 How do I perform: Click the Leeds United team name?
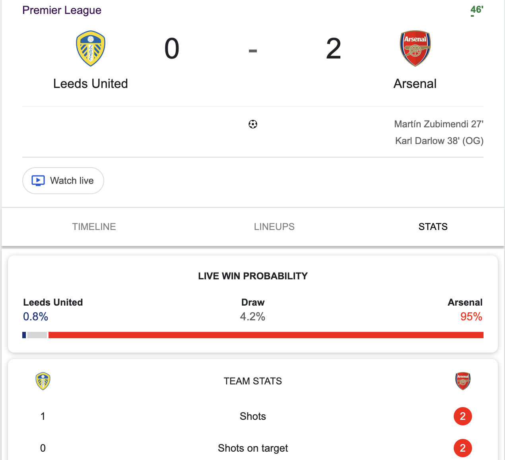91,84
